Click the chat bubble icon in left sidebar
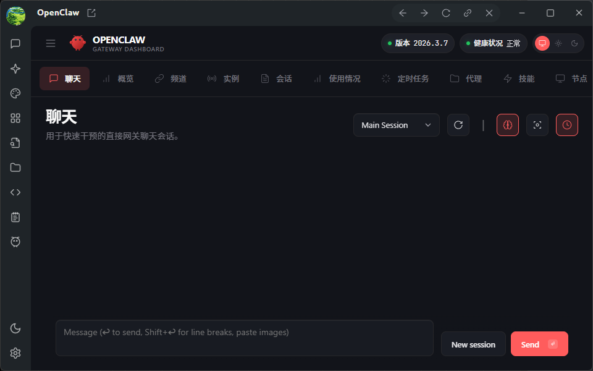 coord(15,44)
